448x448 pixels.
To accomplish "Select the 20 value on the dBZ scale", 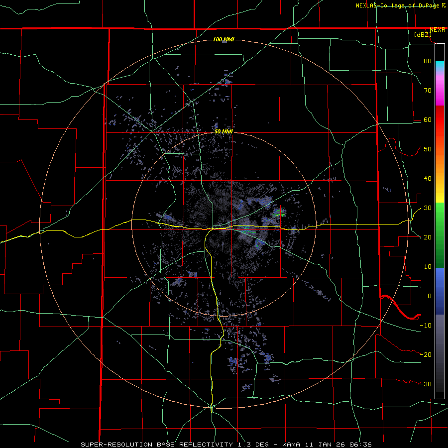I will (428, 237).
